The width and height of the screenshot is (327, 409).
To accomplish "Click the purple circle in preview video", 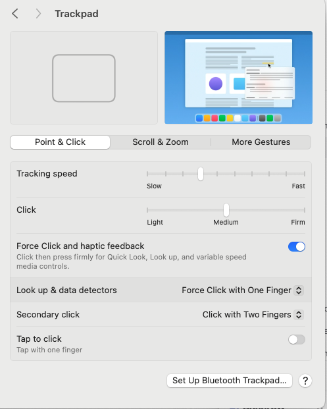I will tap(216, 84).
